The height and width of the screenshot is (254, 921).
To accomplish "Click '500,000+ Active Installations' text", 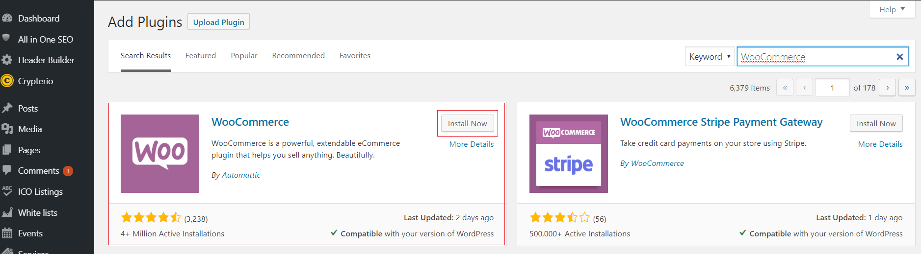I will [579, 233].
